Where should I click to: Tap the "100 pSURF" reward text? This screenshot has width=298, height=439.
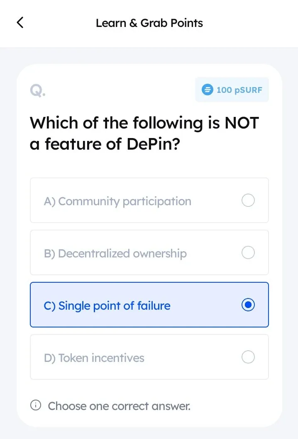pyautogui.click(x=239, y=90)
